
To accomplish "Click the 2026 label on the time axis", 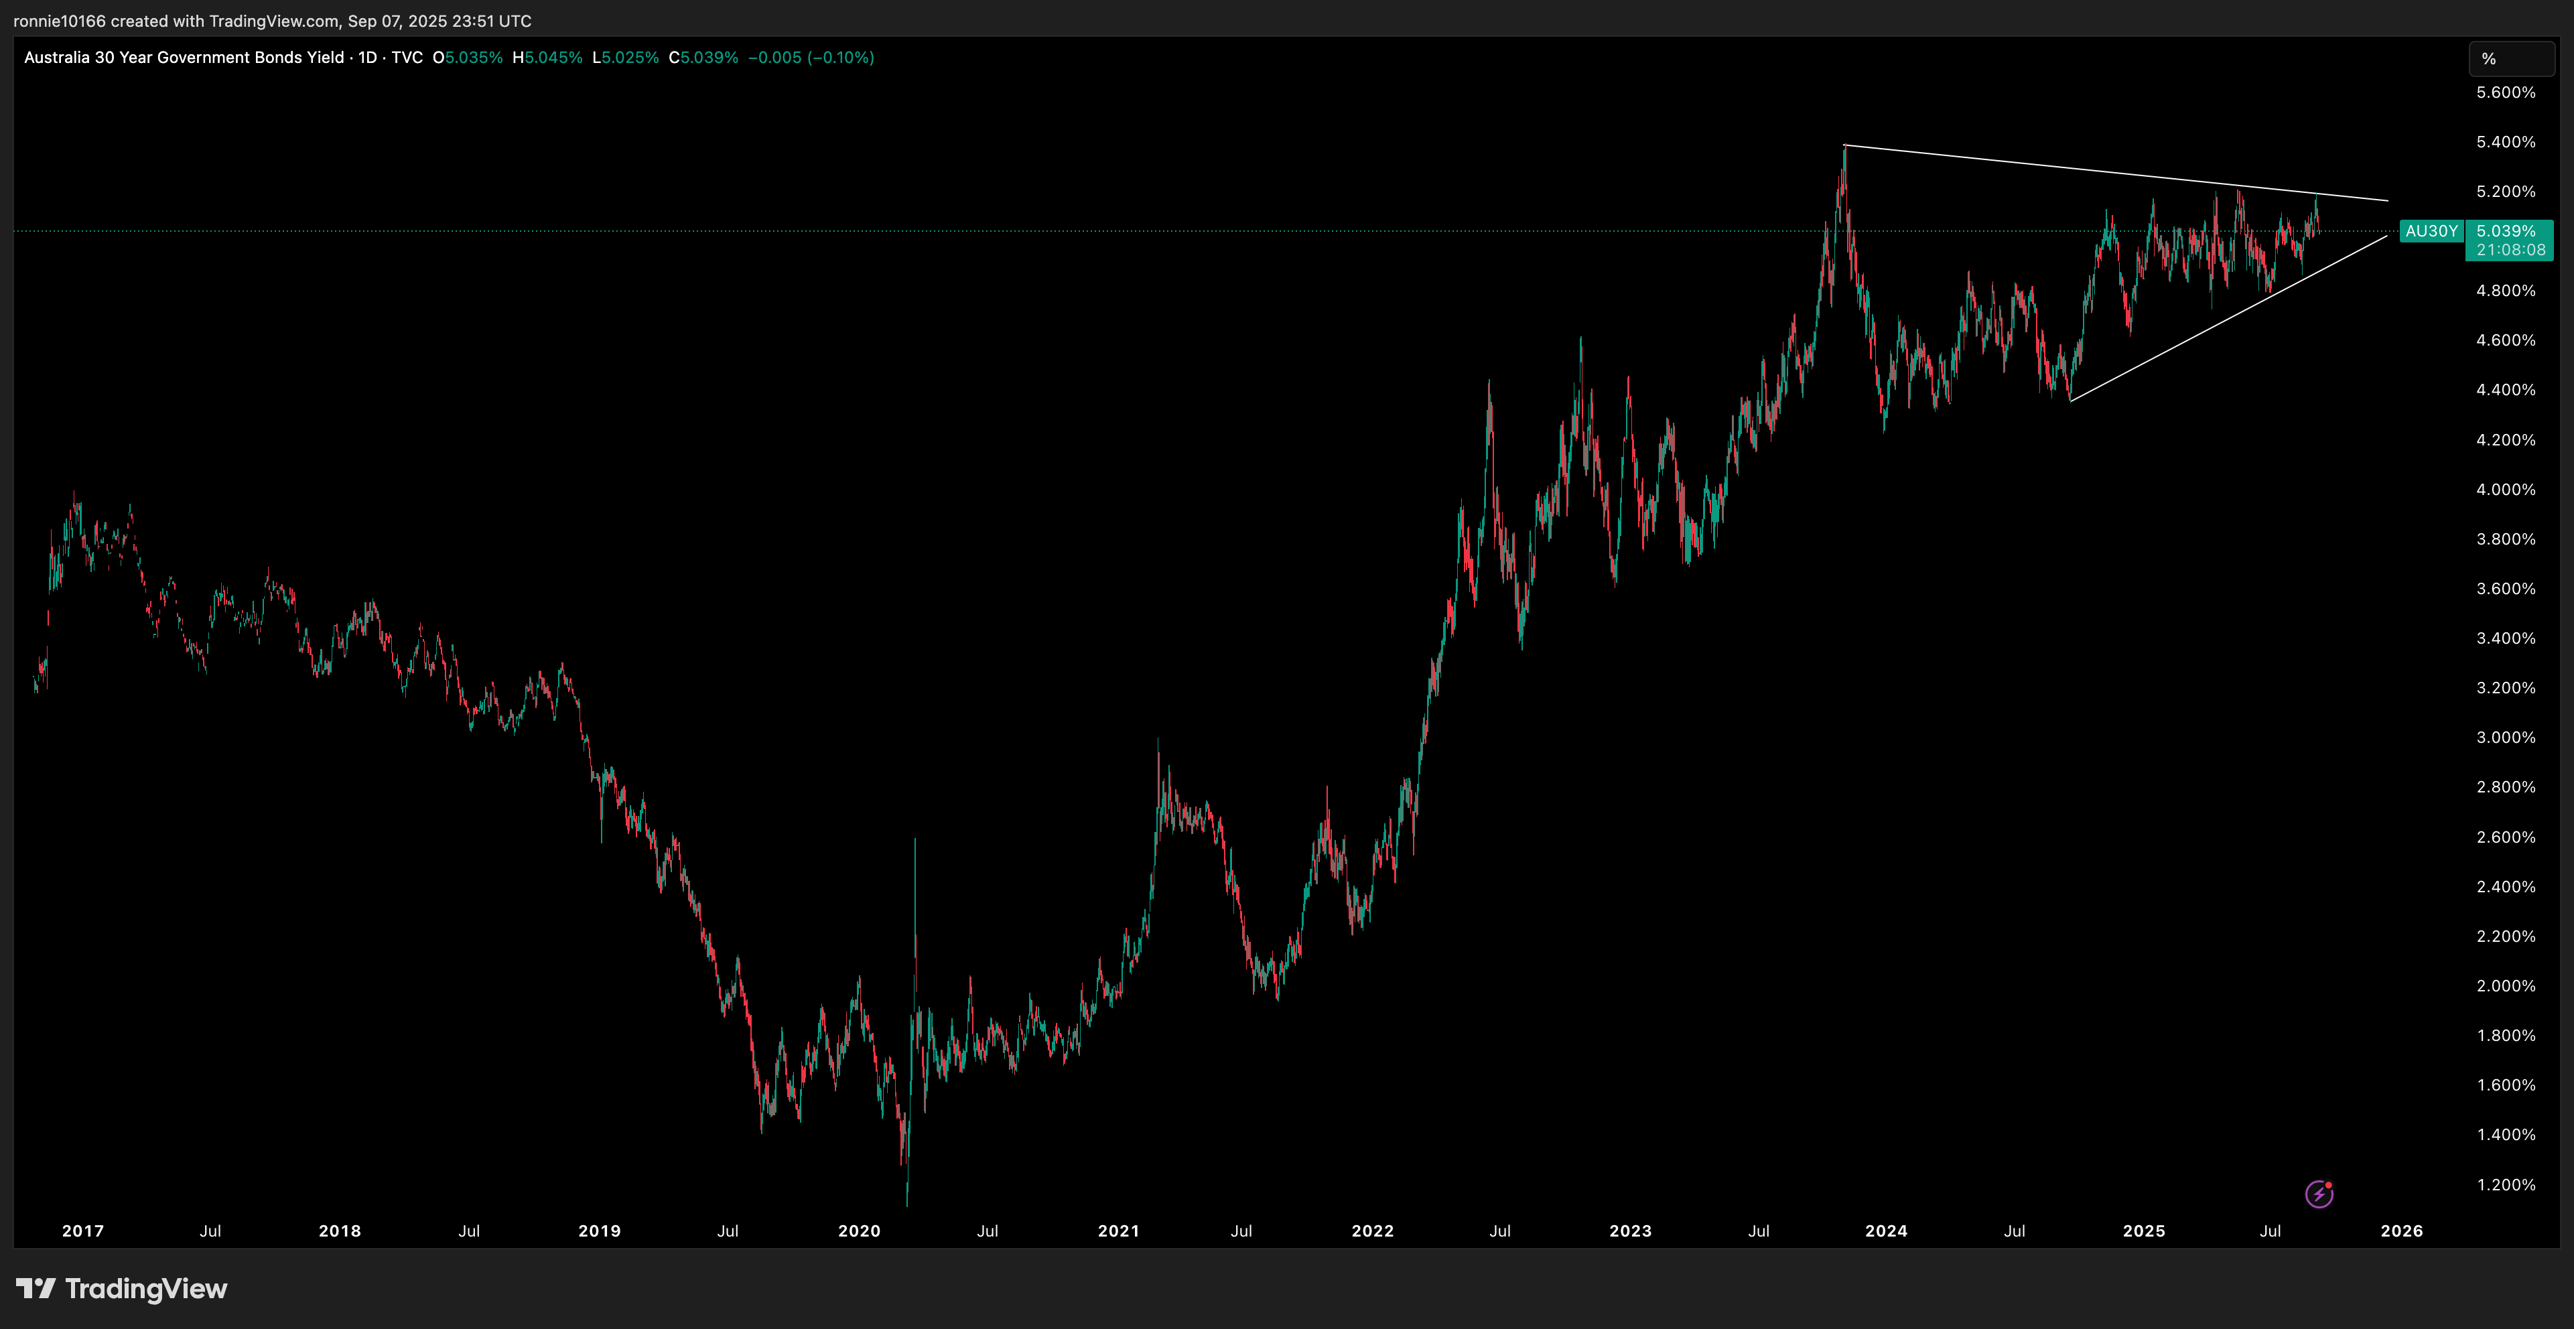I will click(x=2401, y=1231).
